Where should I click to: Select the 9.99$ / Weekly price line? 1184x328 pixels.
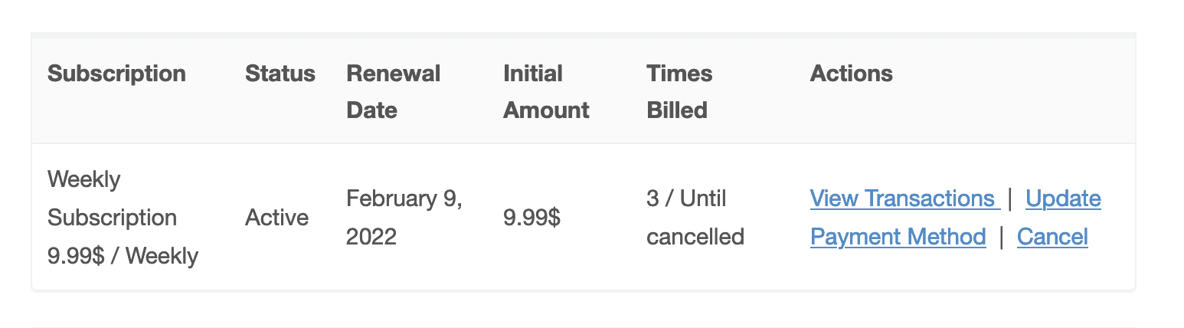tap(123, 256)
